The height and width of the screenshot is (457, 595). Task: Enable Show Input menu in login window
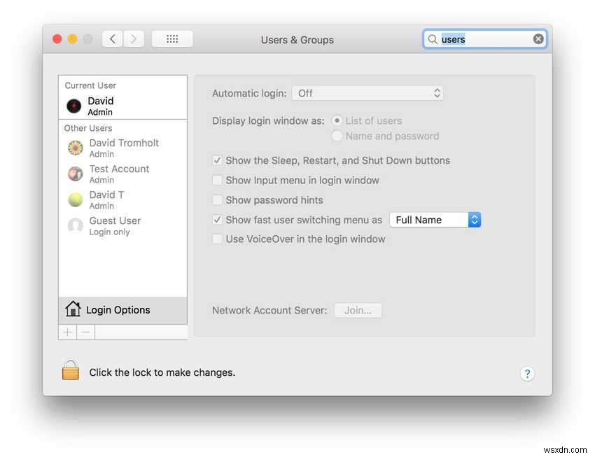(217, 180)
